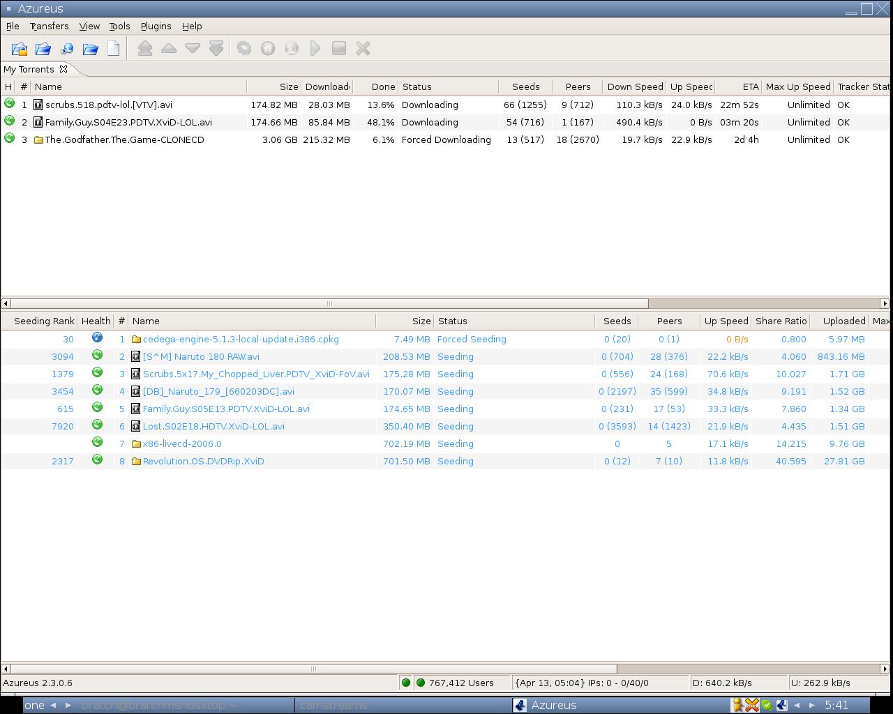
Task: Click the Open torrent from URL icon
Action: click(67, 49)
